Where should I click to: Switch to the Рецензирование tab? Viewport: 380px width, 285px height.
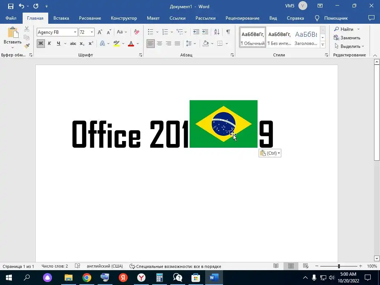[242, 18]
